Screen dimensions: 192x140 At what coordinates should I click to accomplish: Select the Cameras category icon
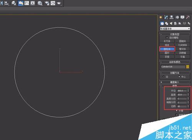click(175, 23)
